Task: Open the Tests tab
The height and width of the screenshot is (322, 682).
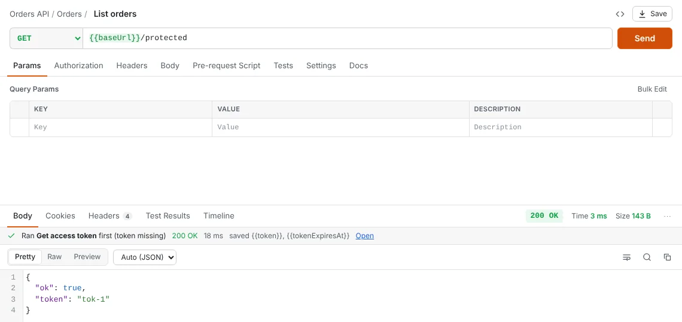Action: coord(283,66)
